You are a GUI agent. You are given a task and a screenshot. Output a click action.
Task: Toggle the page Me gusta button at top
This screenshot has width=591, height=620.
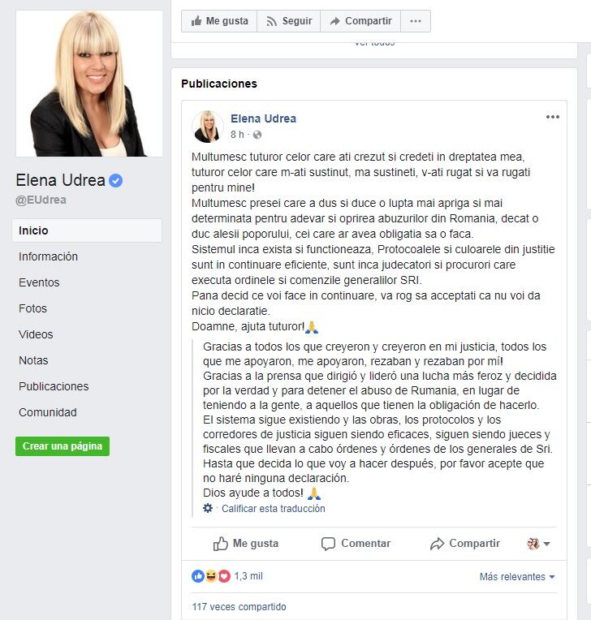(x=219, y=21)
